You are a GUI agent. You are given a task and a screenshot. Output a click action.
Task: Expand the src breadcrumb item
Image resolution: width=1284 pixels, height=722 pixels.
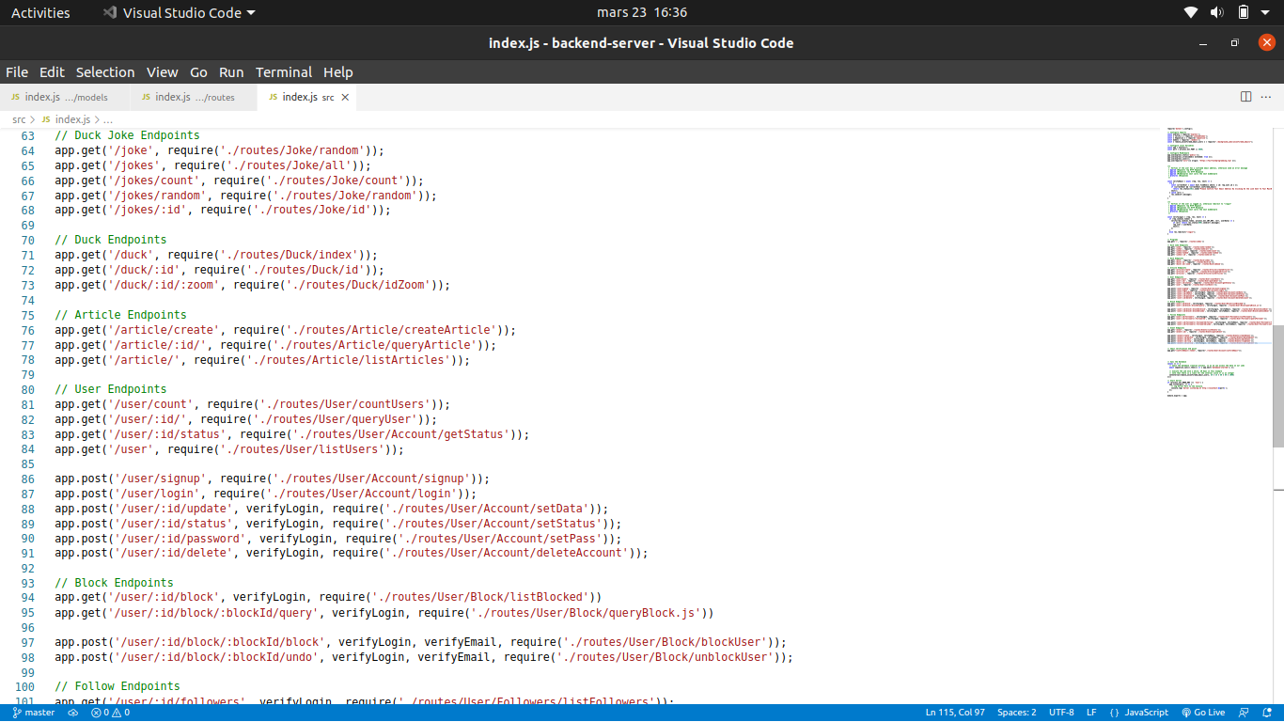(x=19, y=119)
